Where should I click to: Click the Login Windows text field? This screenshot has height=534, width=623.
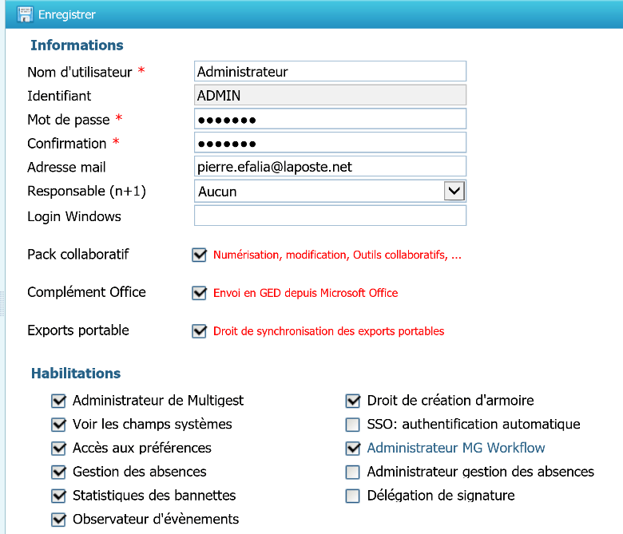click(x=330, y=216)
